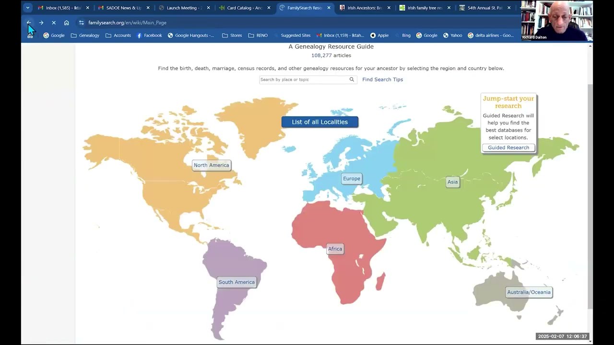
Task: Select the South America map label
Action: (236, 282)
